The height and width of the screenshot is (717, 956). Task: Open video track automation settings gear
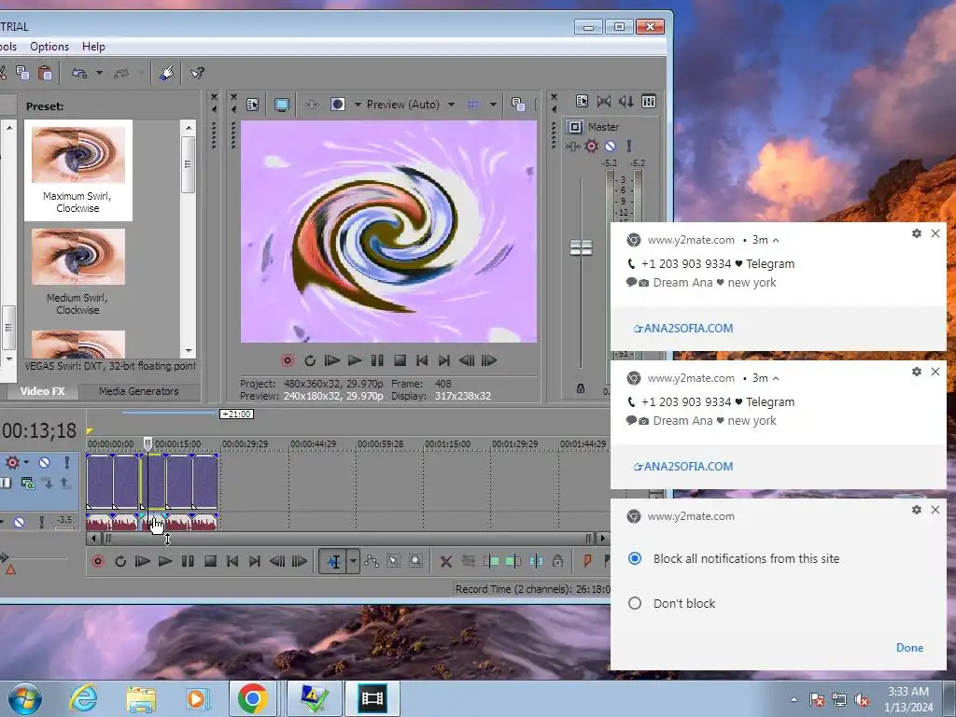(x=12, y=463)
